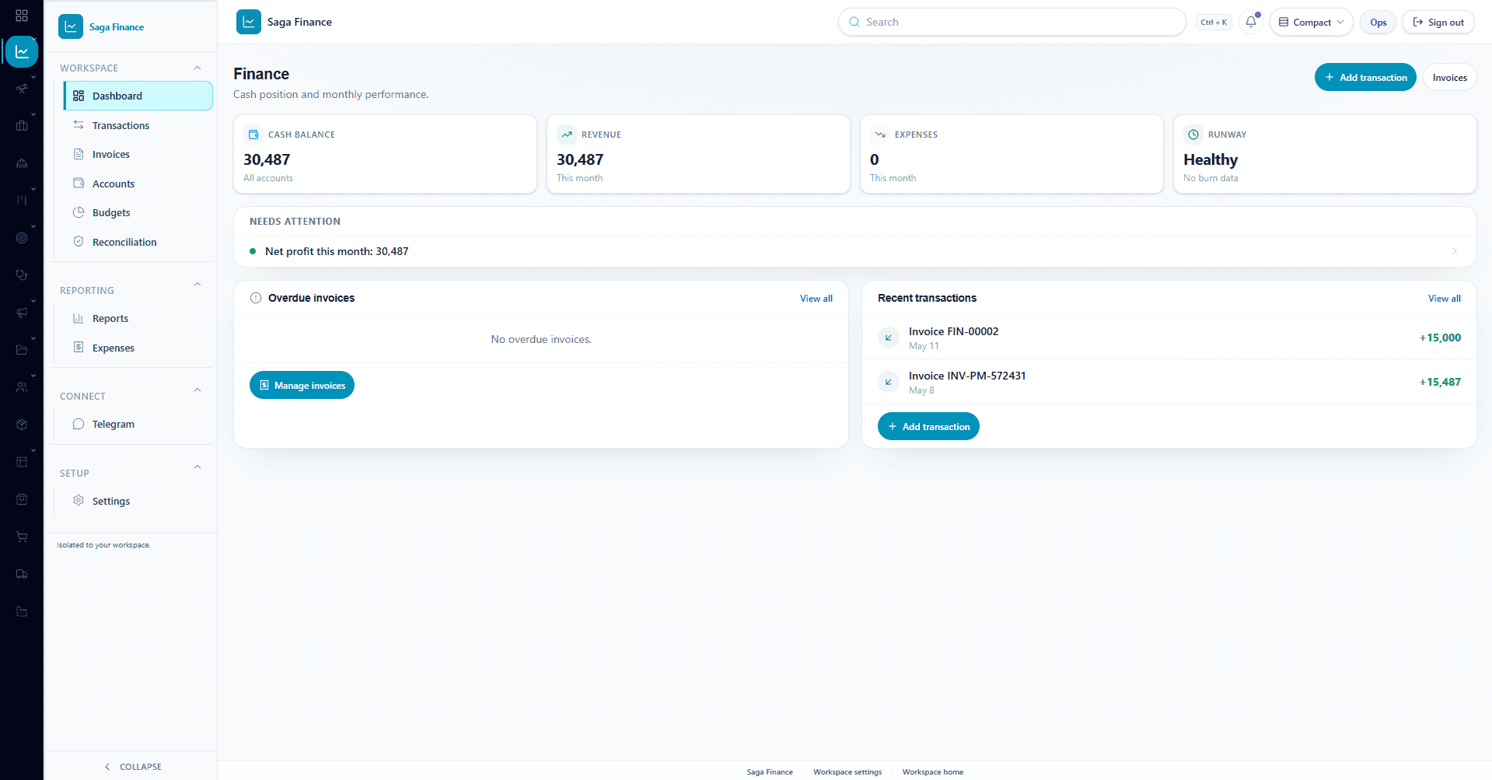Viewport: 1492px width, 780px height.
Task: Click the incoming arrow icon for Invoice FIN-00002
Action: [x=889, y=338]
